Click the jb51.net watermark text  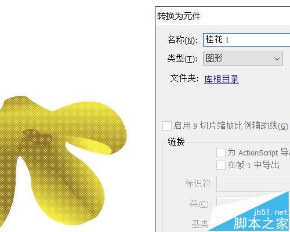tap(270, 212)
